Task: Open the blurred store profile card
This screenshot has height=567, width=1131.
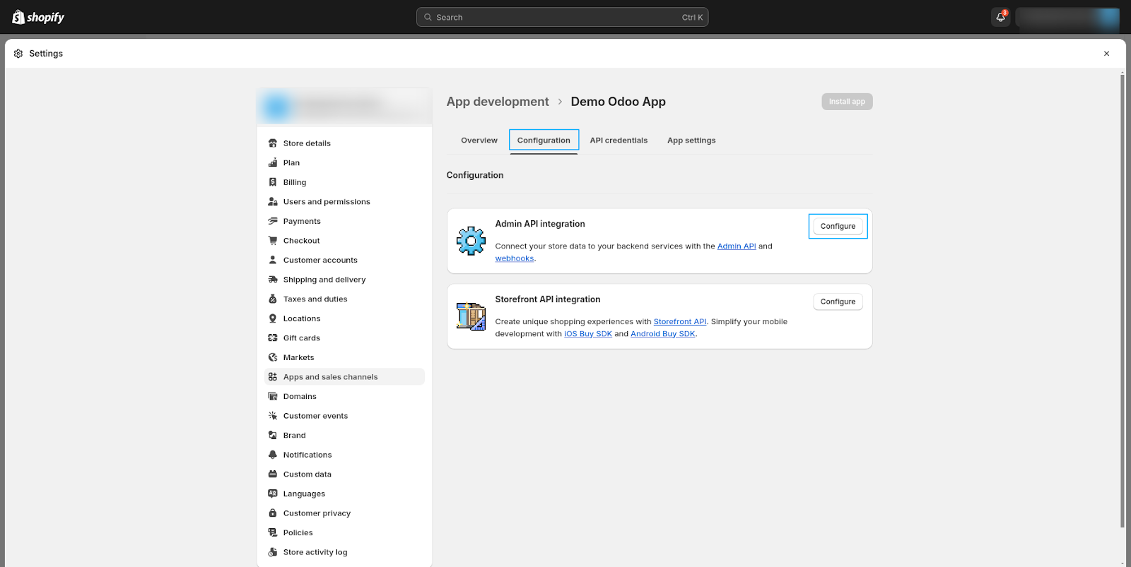Action: tap(344, 107)
